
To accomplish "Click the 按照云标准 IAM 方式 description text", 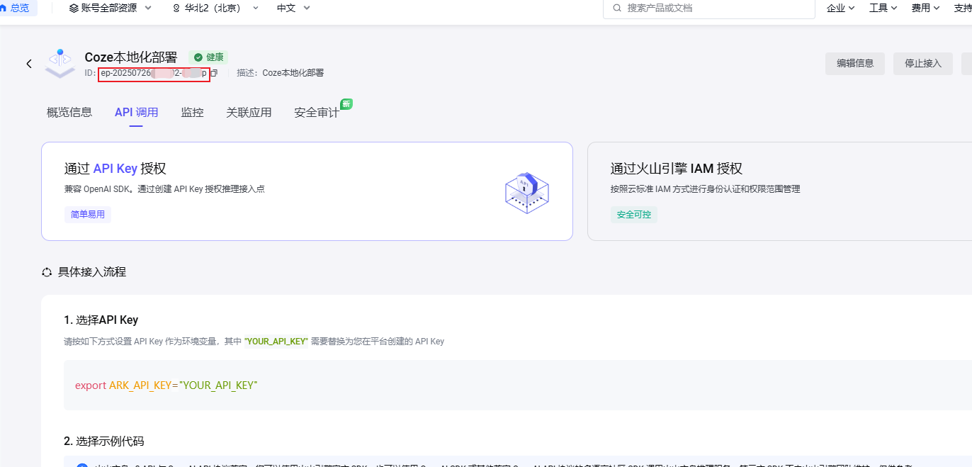I will point(705,189).
